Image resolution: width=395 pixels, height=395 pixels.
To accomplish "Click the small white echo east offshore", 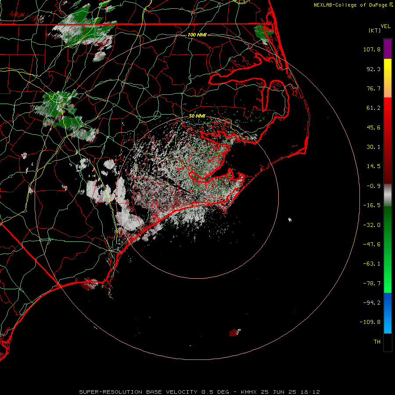I will pyautogui.click(x=290, y=220).
